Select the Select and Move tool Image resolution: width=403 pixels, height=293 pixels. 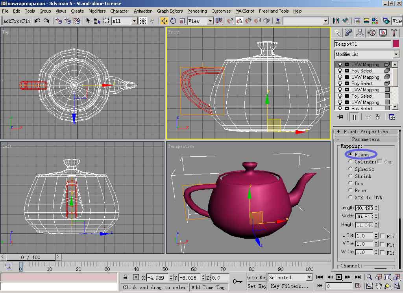point(164,21)
